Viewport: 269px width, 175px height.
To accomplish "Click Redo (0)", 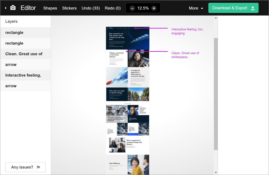I will click(113, 8).
